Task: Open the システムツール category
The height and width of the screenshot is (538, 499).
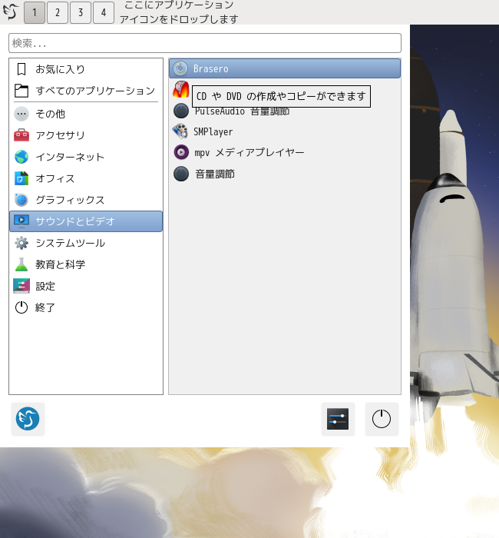Action: [x=86, y=243]
